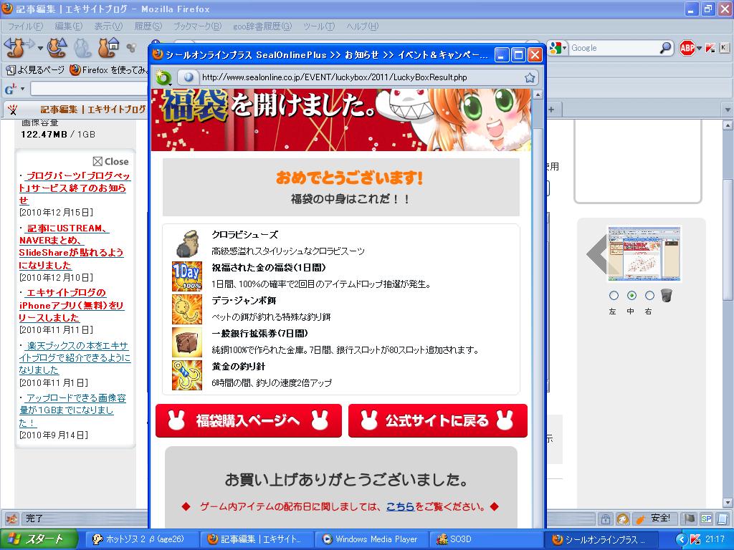
Task: Open the アップロードできる画像容量が1GB news link
Action: click(72, 410)
